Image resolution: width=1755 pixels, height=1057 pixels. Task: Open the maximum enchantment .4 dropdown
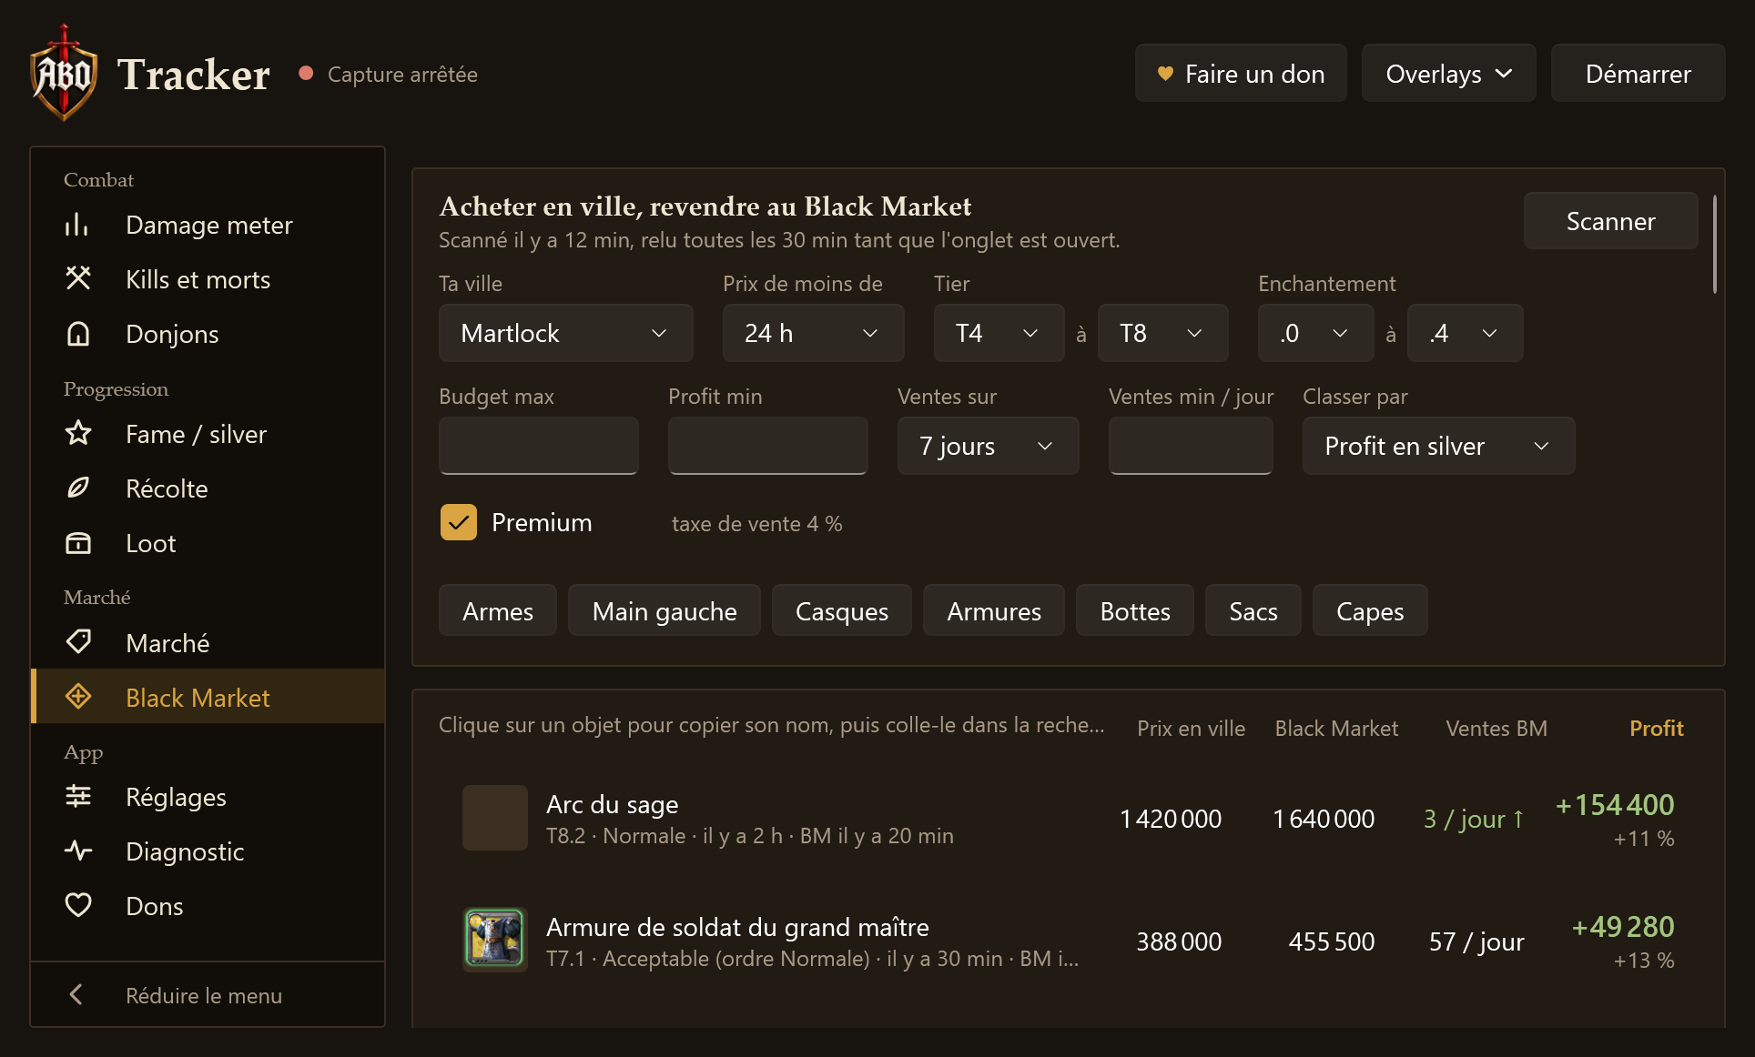click(x=1465, y=333)
